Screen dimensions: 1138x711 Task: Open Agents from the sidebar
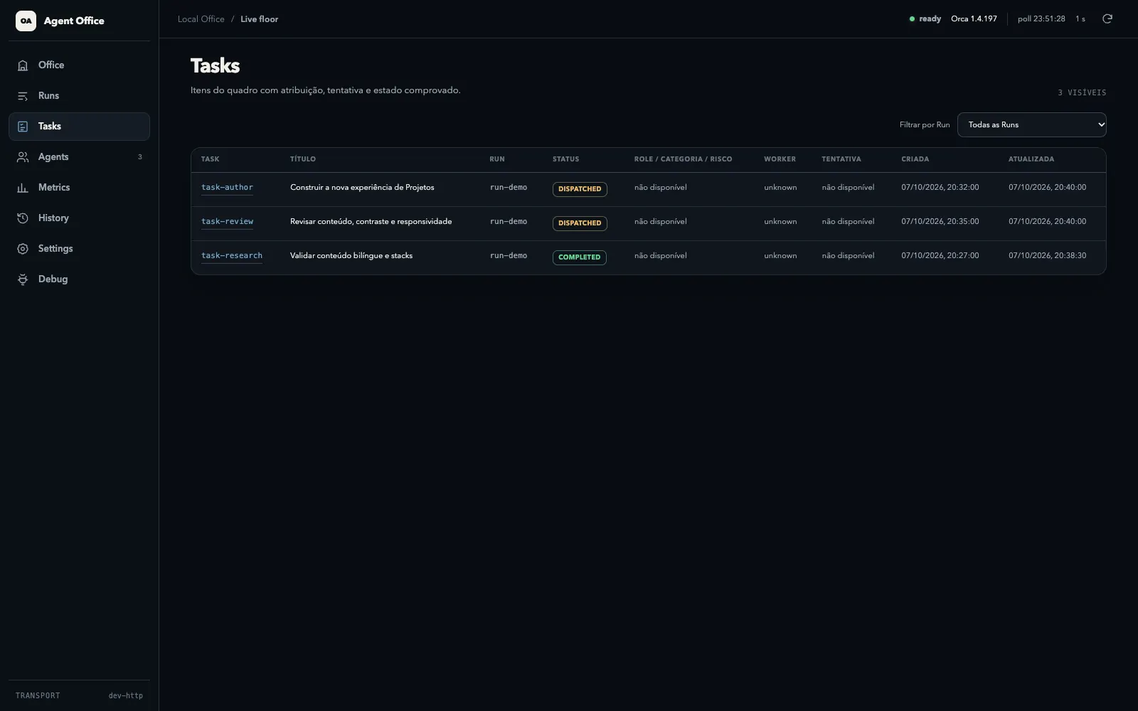pyautogui.click(x=79, y=157)
